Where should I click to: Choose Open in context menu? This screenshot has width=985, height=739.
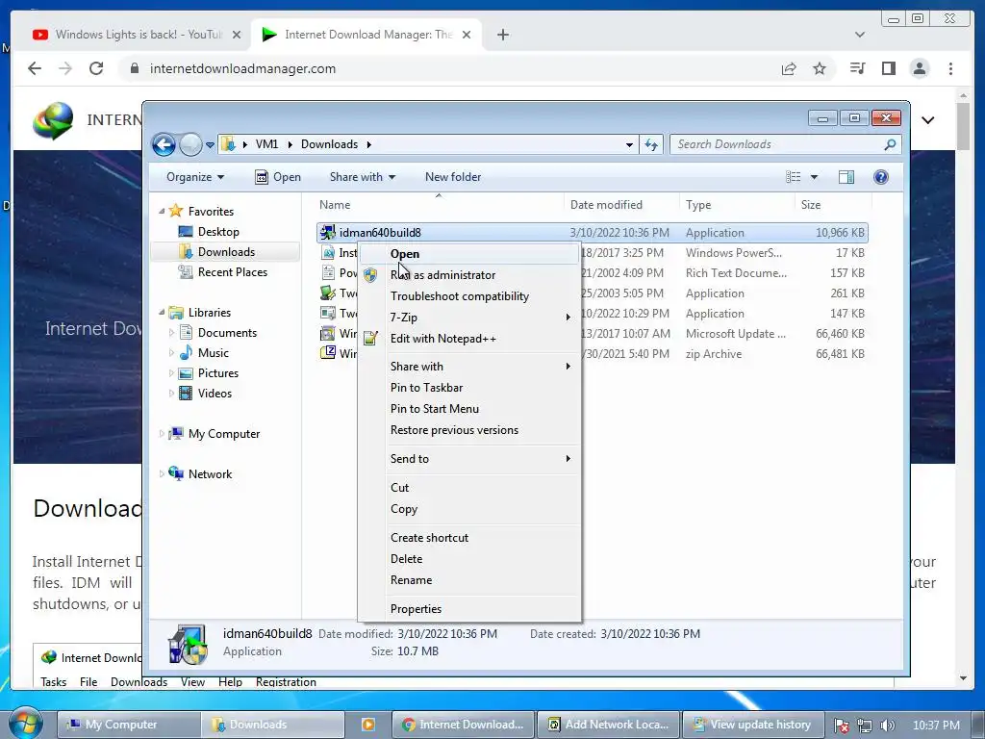[468, 254]
